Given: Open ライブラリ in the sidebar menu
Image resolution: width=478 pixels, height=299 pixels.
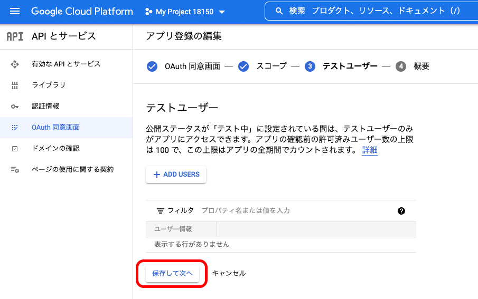Looking at the screenshot, I should click(x=49, y=85).
